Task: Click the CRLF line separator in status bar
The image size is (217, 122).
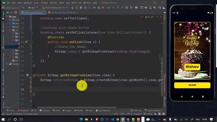Action: 122,114
